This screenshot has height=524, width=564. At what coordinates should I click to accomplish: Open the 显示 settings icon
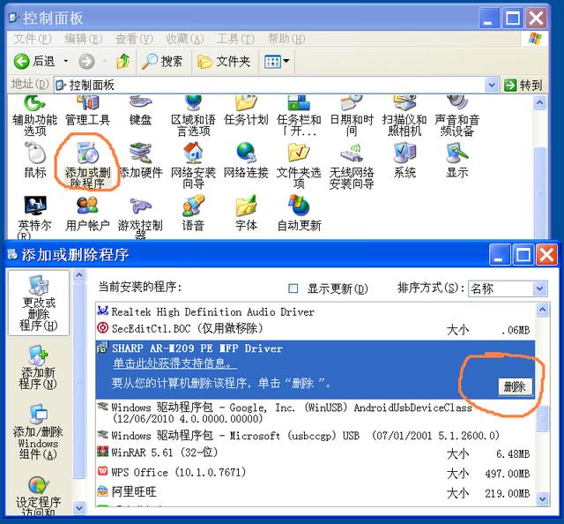(x=456, y=161)
